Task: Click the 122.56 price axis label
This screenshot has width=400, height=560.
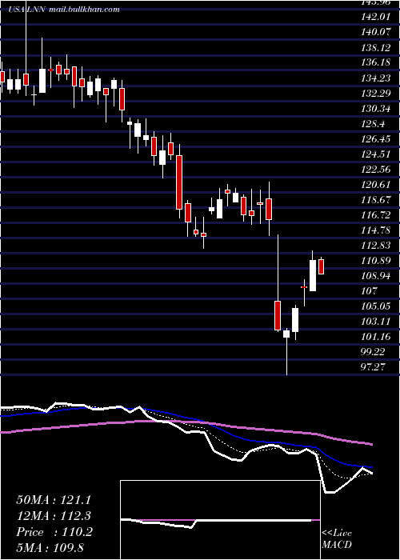Action: point(375,170)
